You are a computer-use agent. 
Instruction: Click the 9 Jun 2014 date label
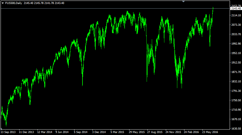[x=62, y=132]
